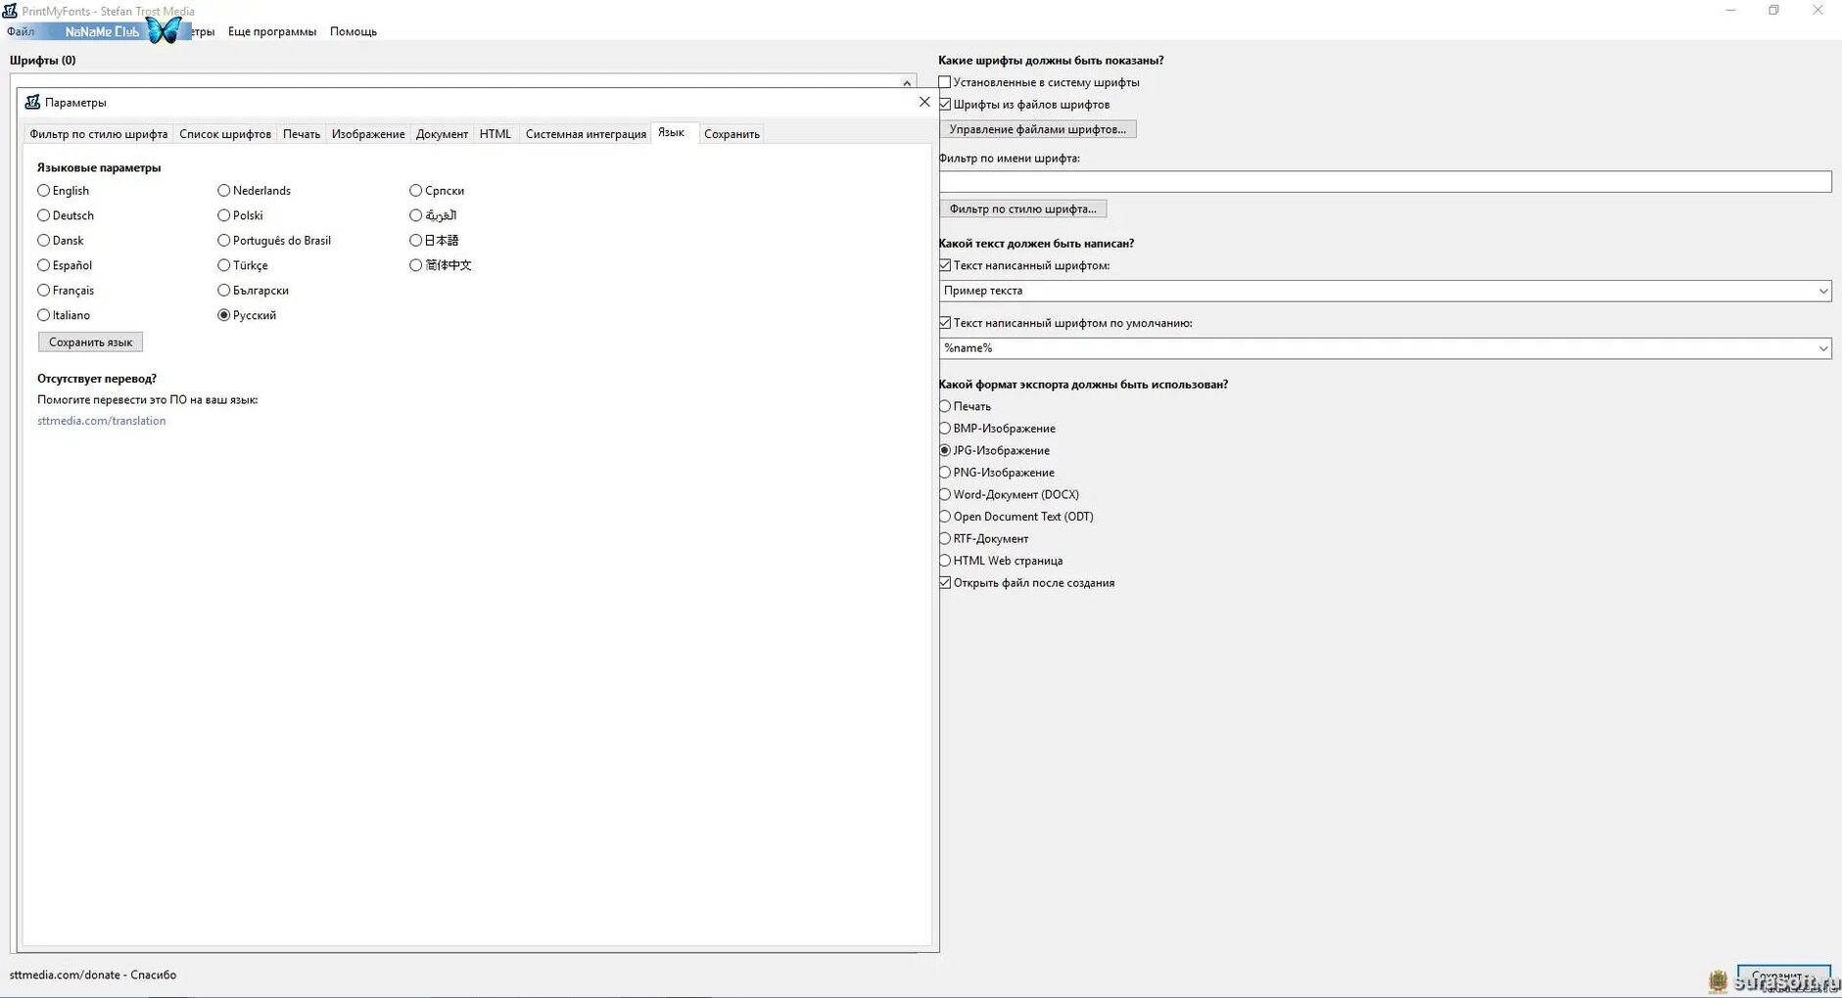
Task: Toggle Текст написанный шрифтом по умолчанию checkbox
Action: coord(1065,323)
